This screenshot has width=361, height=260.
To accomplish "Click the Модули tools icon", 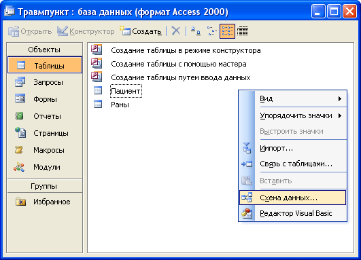I will (19, 167).
